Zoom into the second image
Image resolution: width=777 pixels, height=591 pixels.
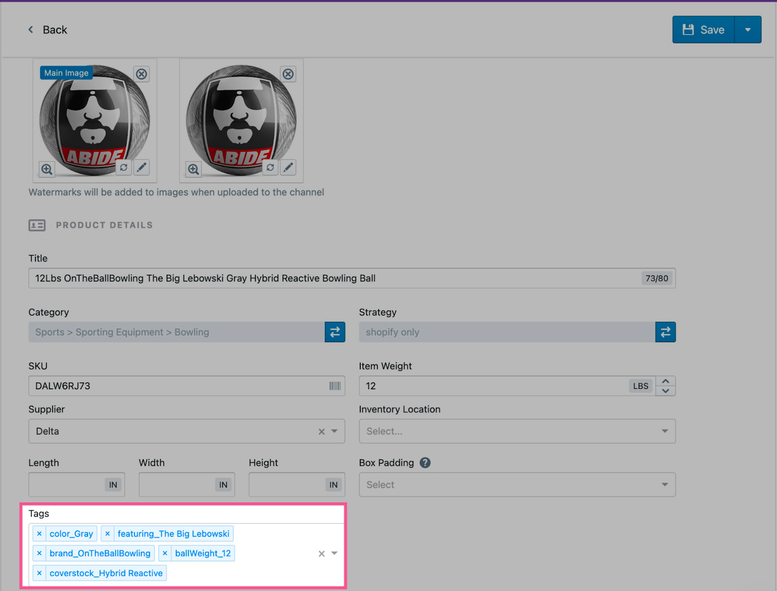pos(193,169)
